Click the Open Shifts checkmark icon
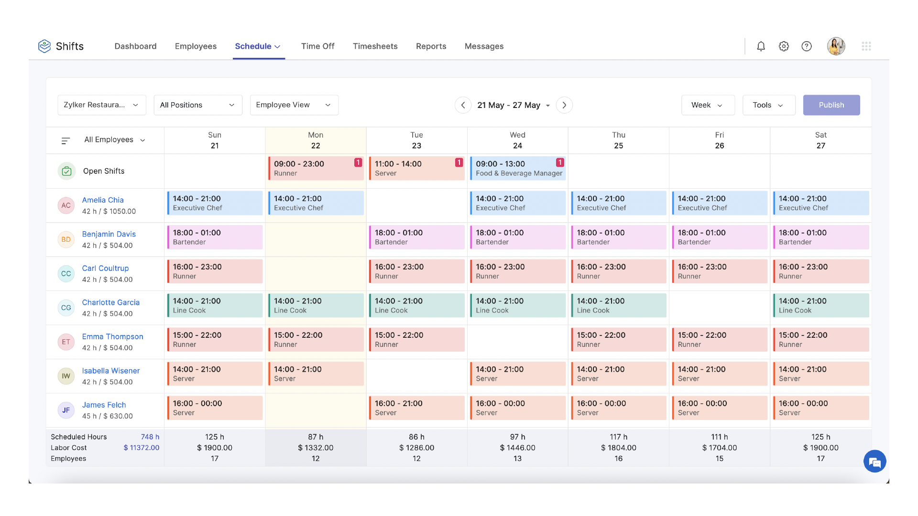Image resolution: width=918 pixels, height=516 pixels. 66,171
